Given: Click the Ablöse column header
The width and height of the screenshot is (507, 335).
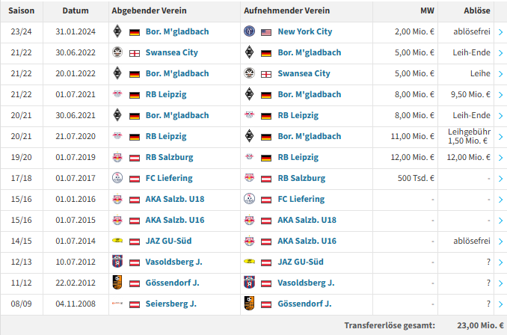Looking at the screenshot, I should click(477, 10).
